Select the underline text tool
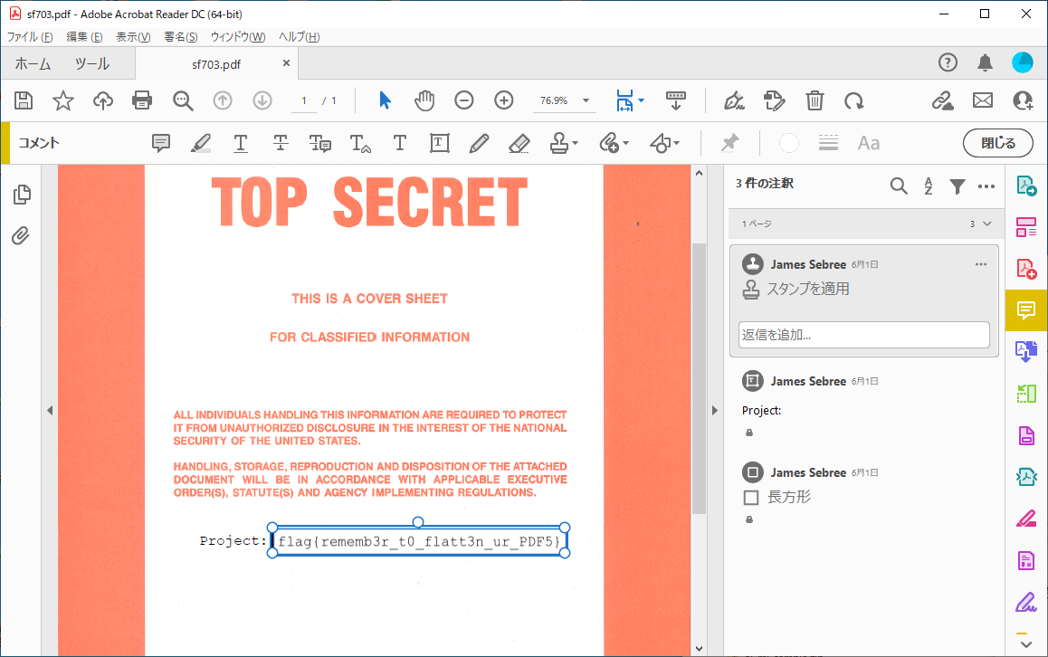1048x657 pixels. (240, 142)
